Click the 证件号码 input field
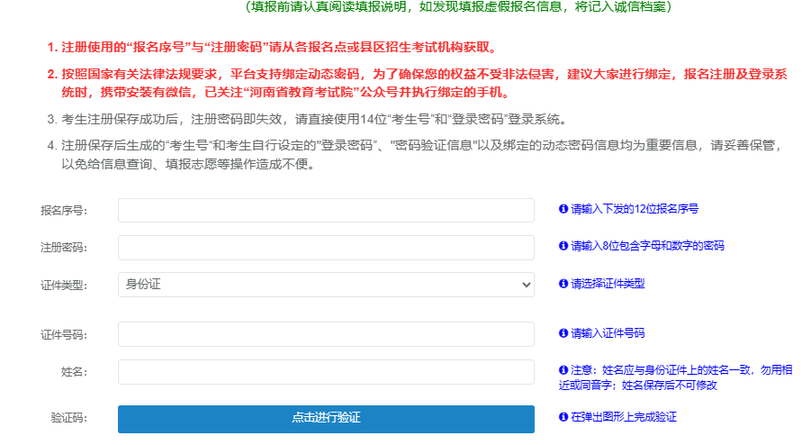The image size is (811, 445). 326,334
